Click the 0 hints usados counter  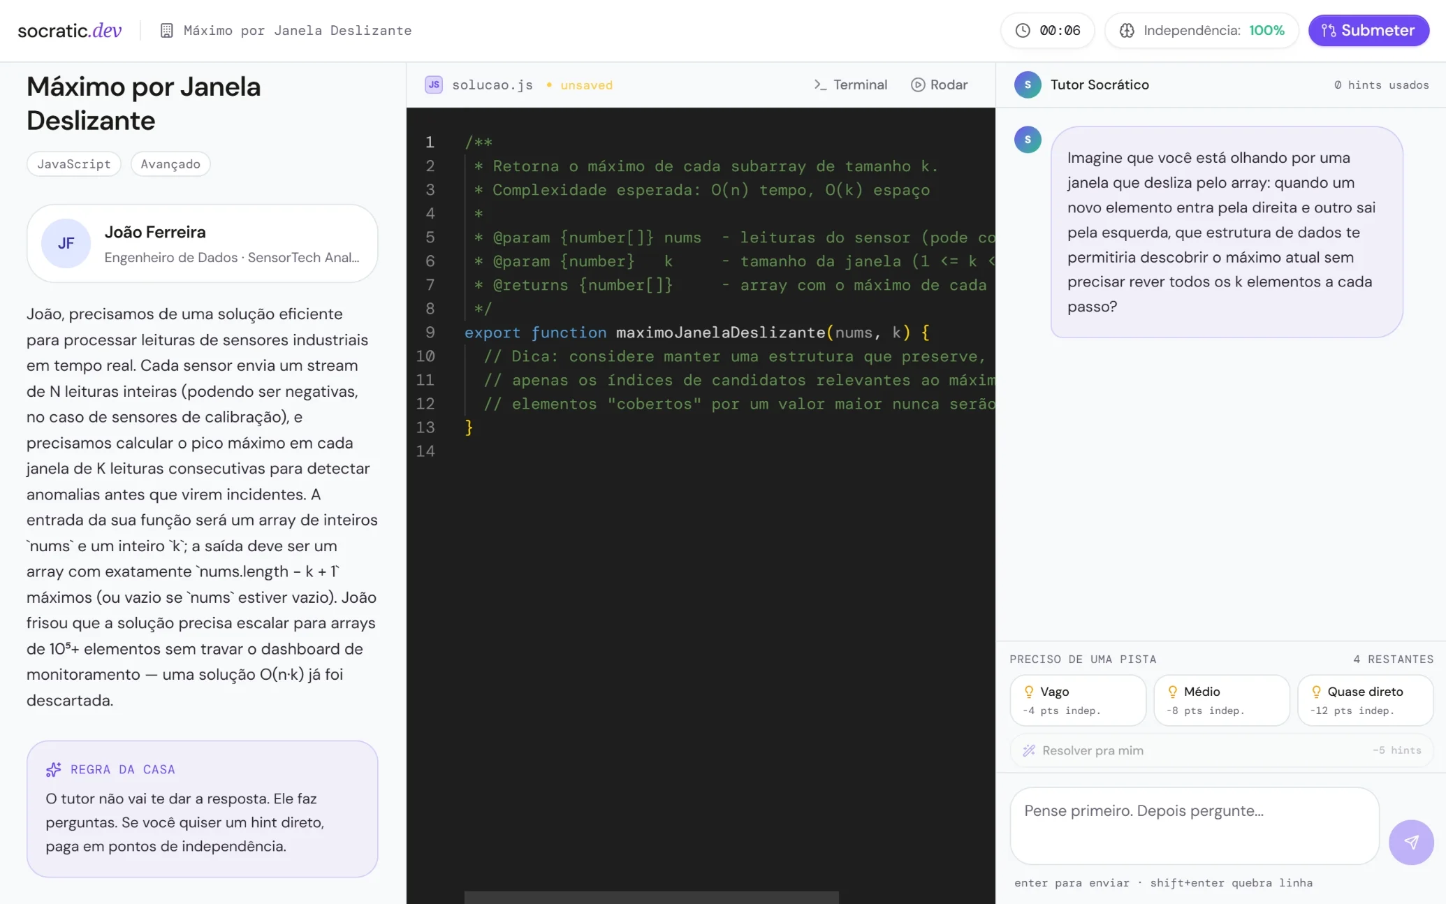(1381, 85)
